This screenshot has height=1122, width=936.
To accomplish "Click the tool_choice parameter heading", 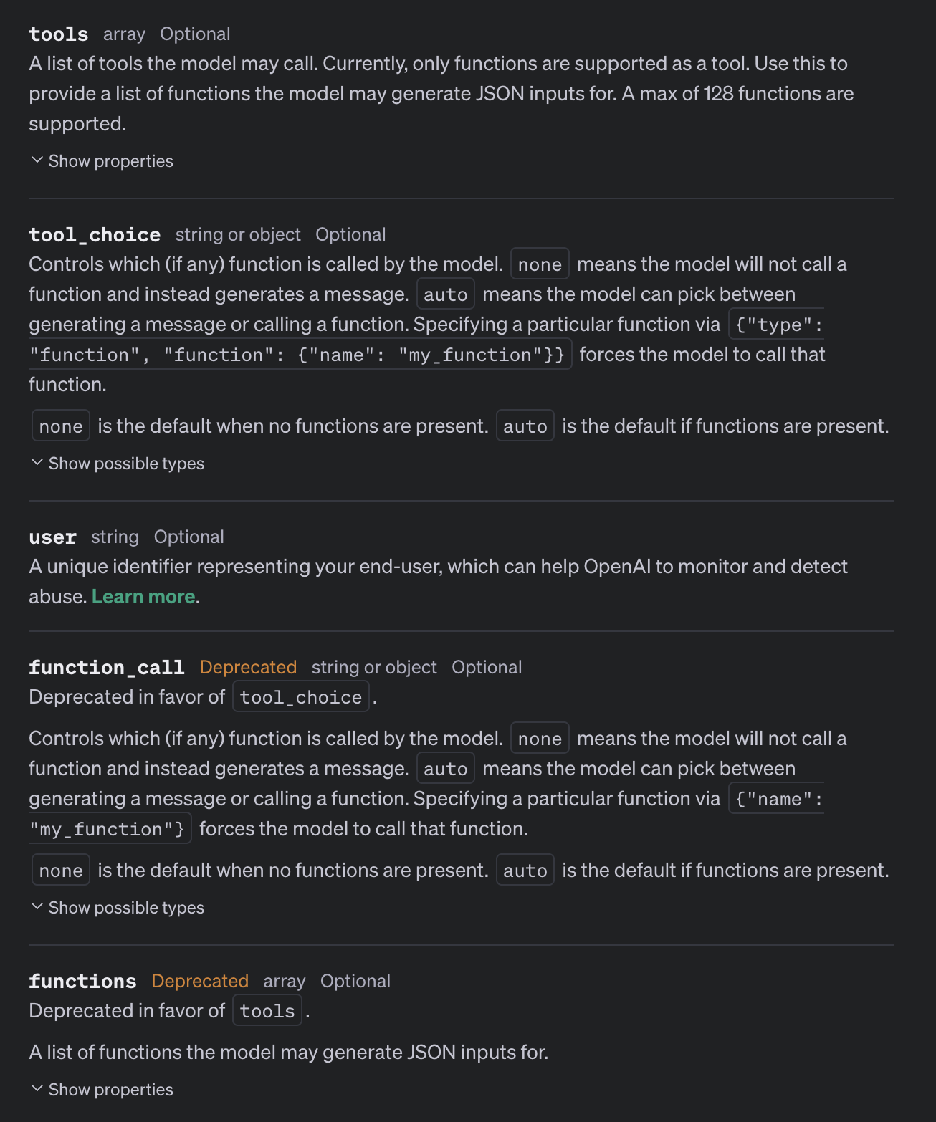I will point(95,235).
